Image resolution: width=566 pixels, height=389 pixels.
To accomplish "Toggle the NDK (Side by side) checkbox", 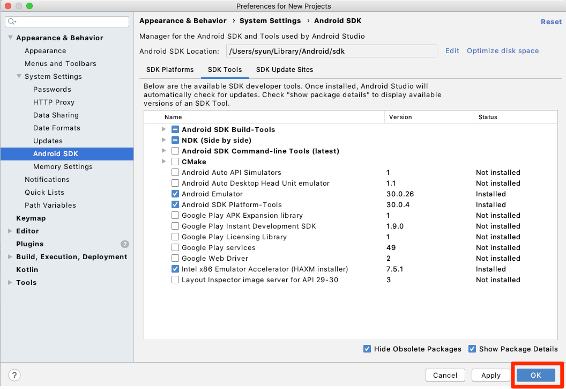I will pos(175,140).
